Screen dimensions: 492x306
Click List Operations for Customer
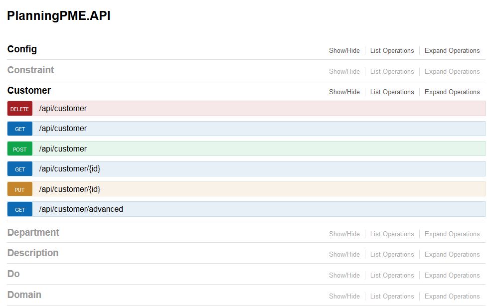392,92
